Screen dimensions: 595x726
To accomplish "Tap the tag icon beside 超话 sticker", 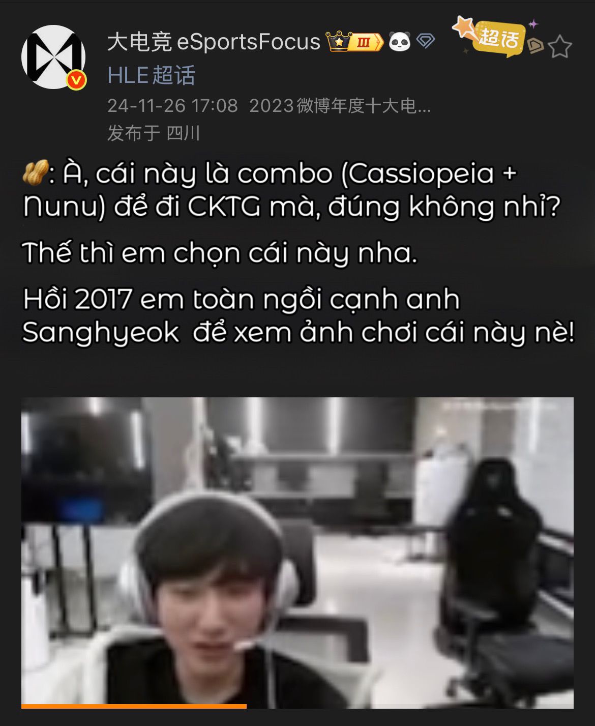I will [534, 46].
